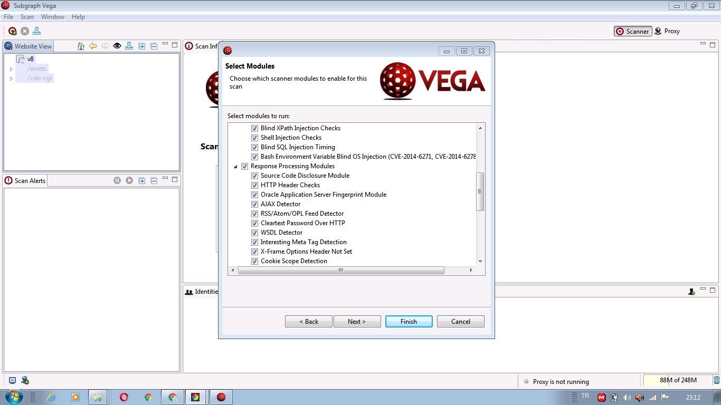Click the forward arrow in Website View
The height and width of the screenshot is (405, 721).
105,46
